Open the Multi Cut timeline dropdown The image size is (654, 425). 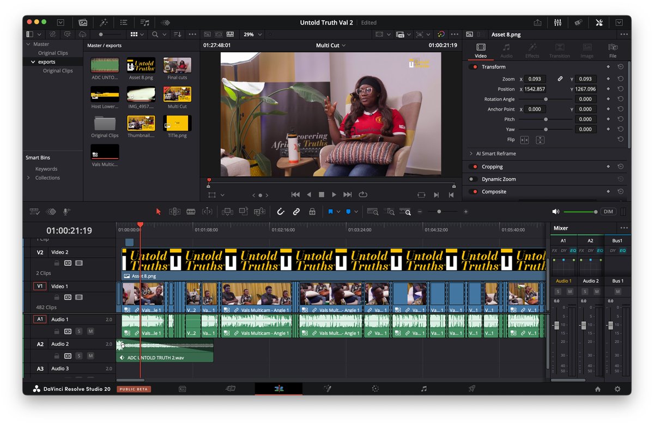[x=330, y=45]
